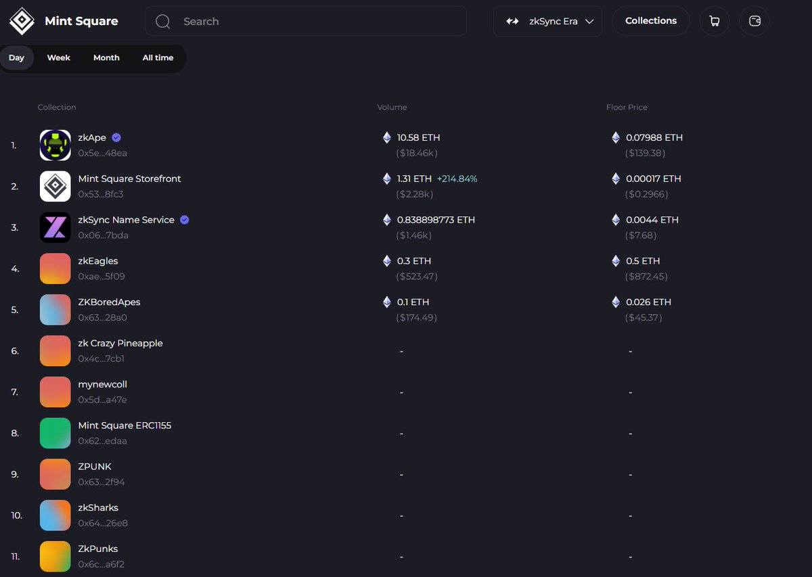Click the ZKBoredApes gradient avatar
Image resolution: width=812 pixels, height=577 pixels.
coord(55,310)
